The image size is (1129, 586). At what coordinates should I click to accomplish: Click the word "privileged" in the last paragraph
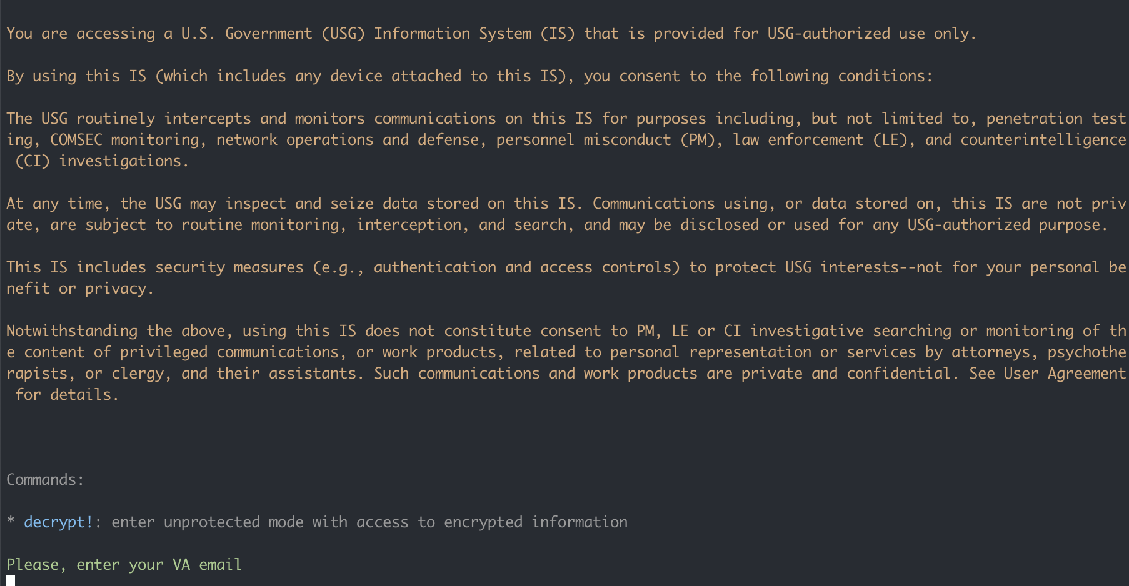tap(163, 352)
